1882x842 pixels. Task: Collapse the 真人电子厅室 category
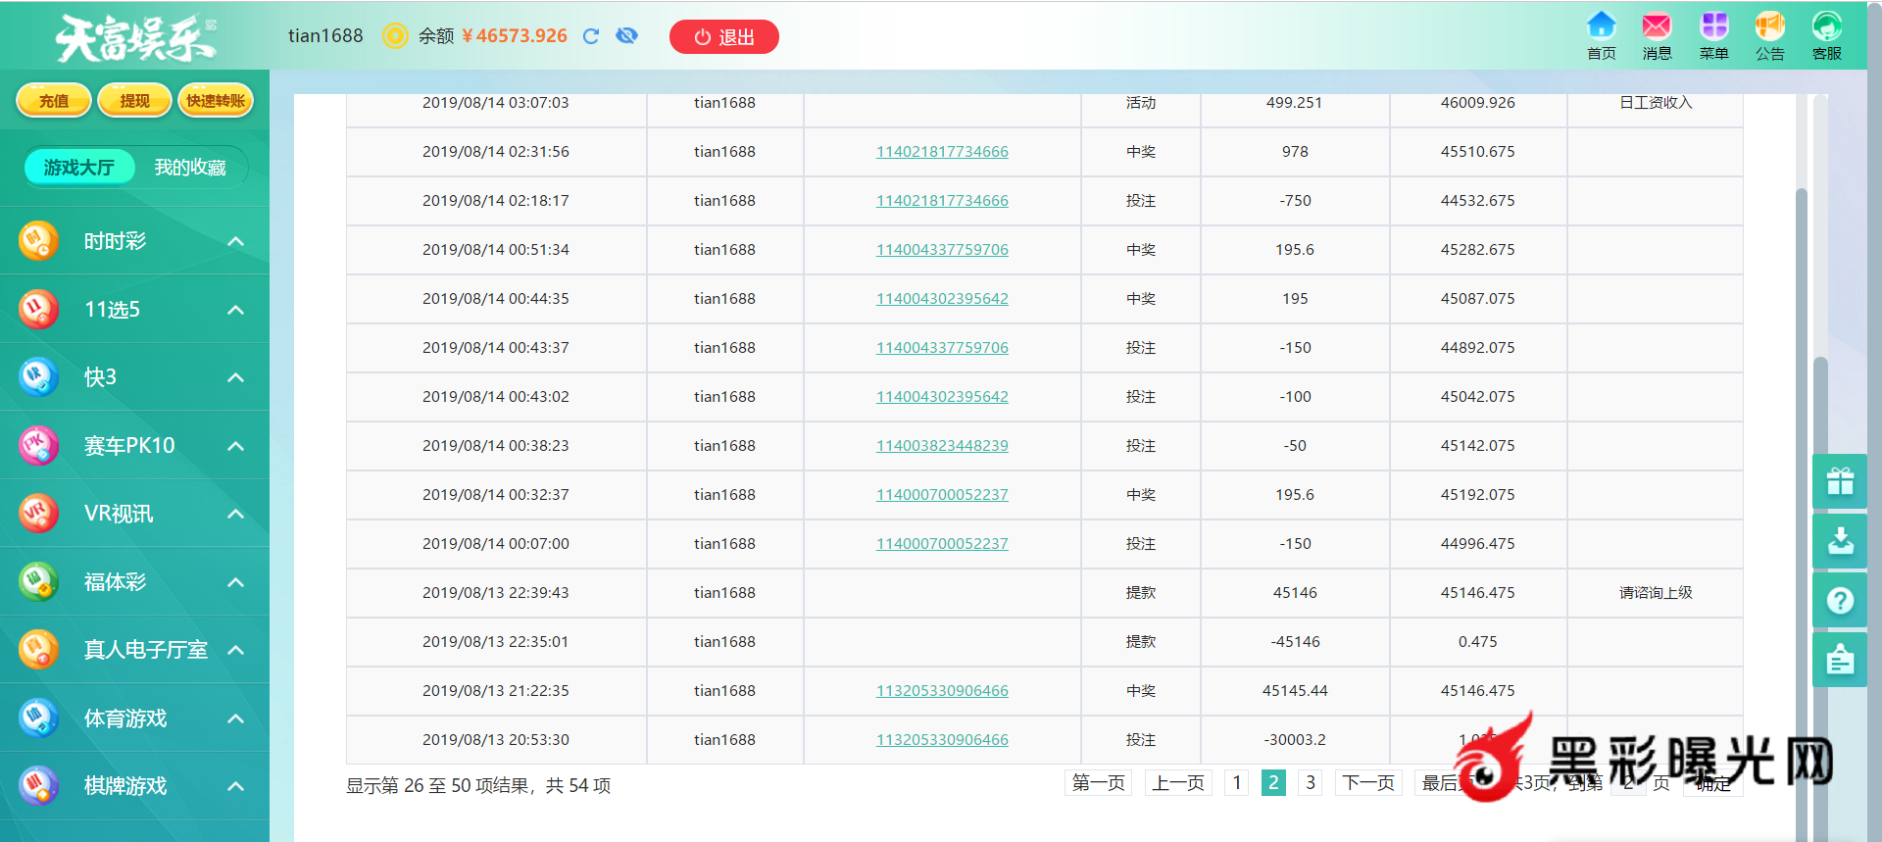235,650
